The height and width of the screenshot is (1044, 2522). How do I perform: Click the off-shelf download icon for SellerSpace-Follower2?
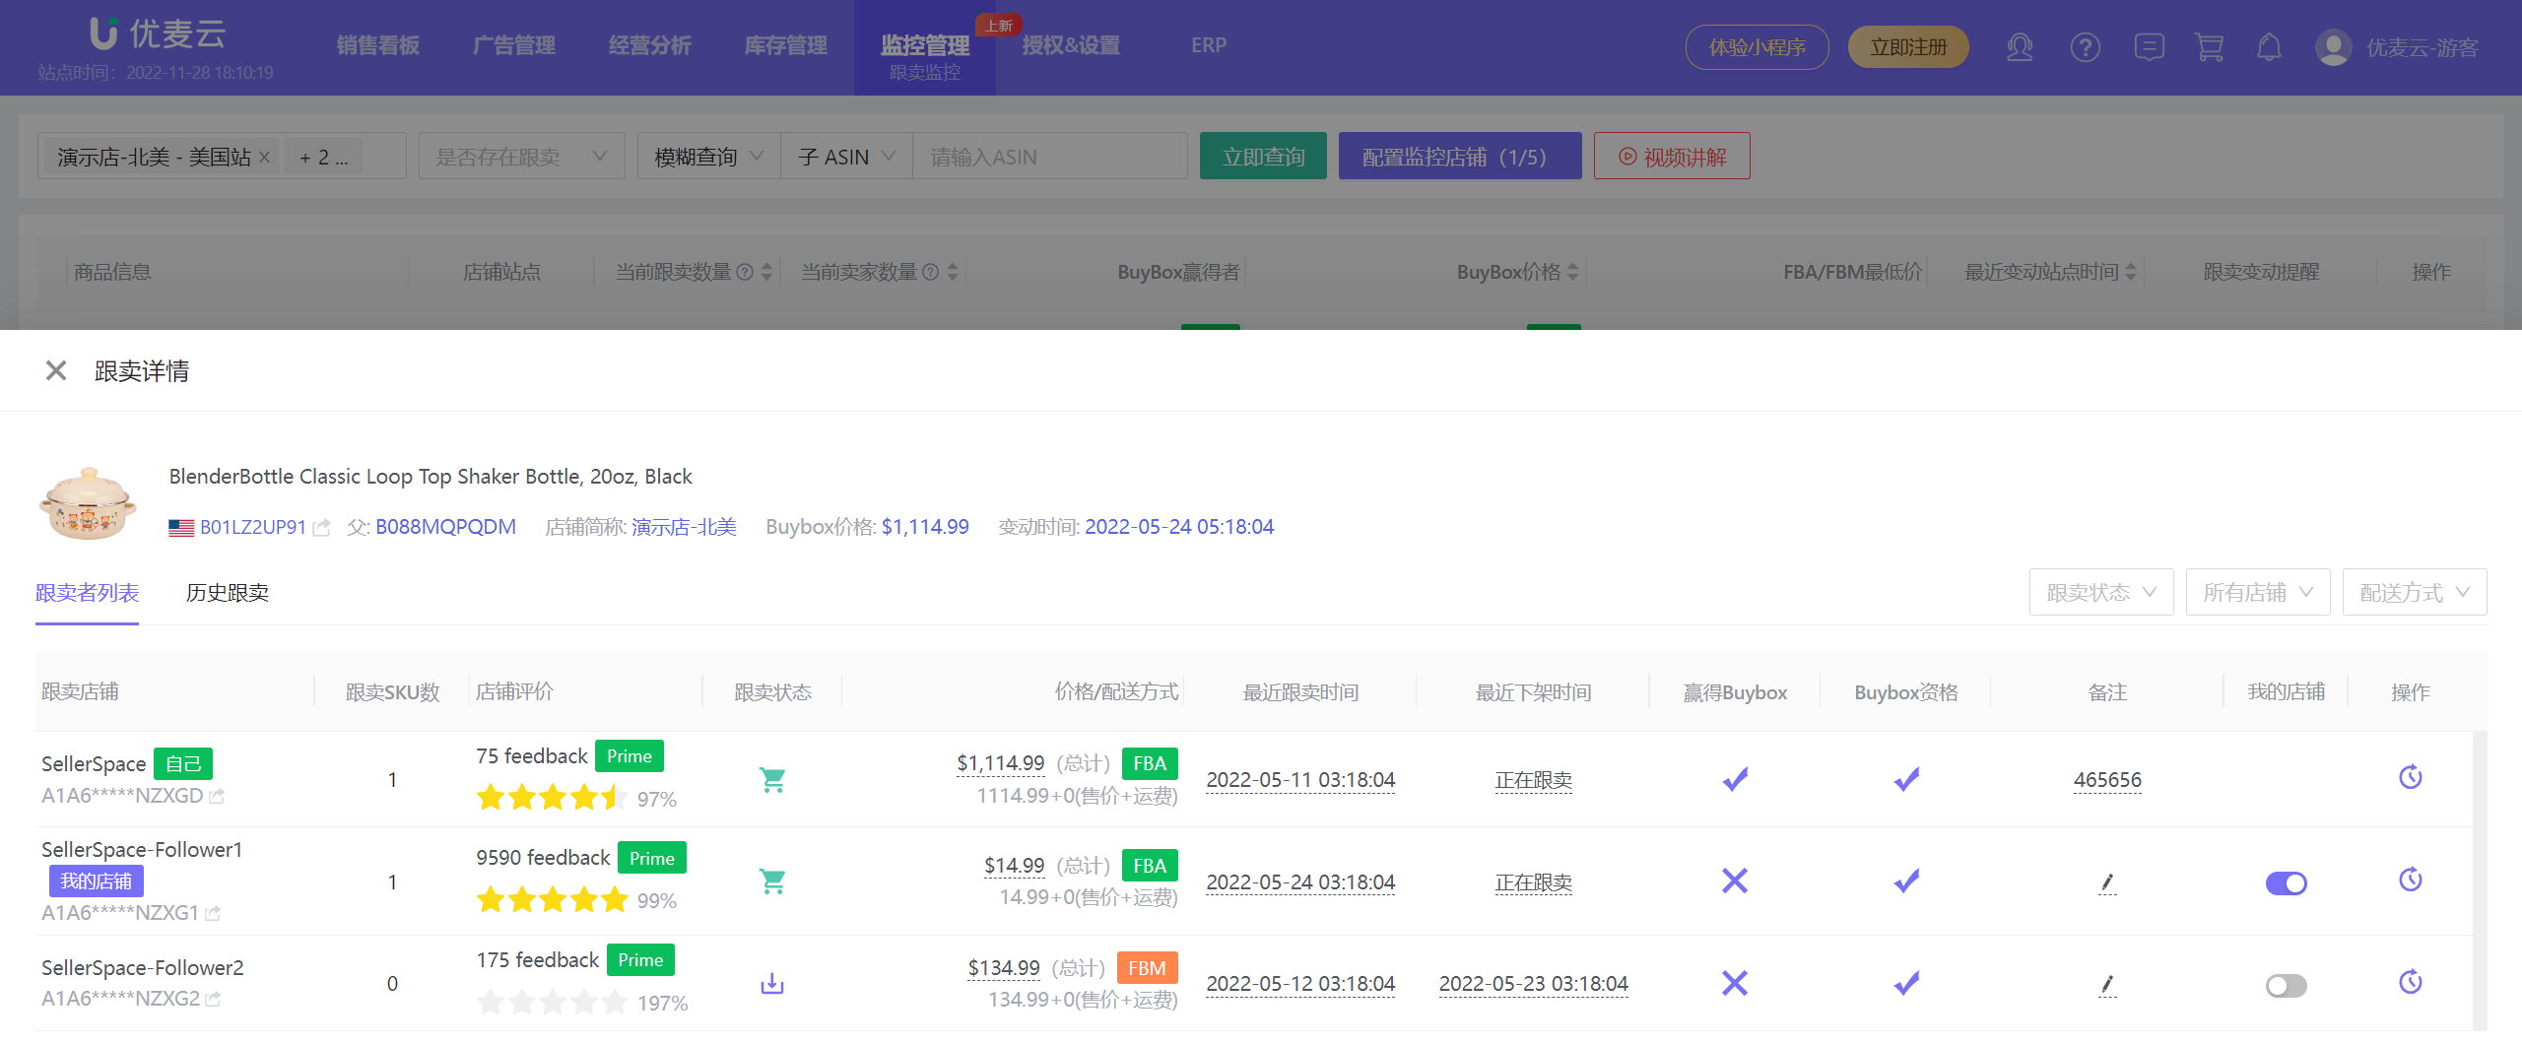(x=771, y=982)
